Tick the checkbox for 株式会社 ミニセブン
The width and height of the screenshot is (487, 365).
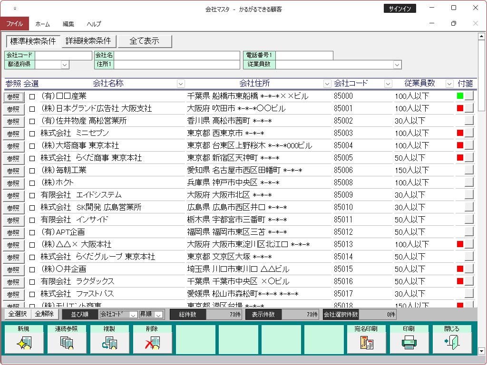[32, 134]
